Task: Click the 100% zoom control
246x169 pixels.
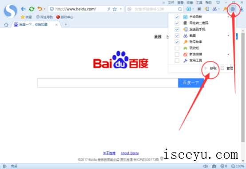Action: pyautogui.click(x=238, y=166)
